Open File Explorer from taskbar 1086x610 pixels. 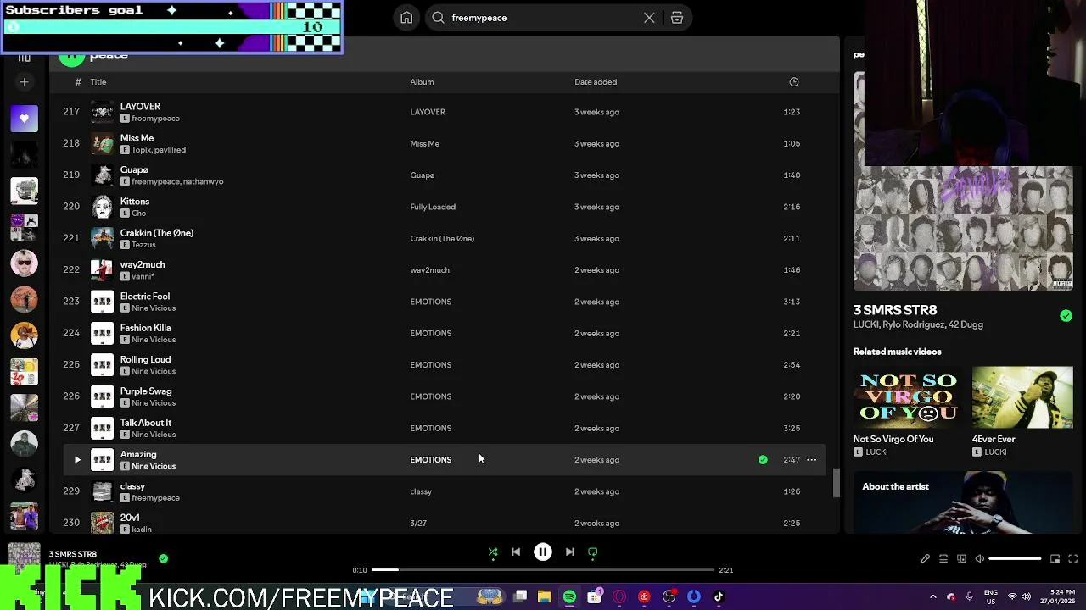(545, 596)
